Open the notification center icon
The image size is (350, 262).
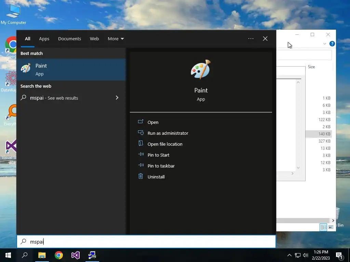click(339, 256)
